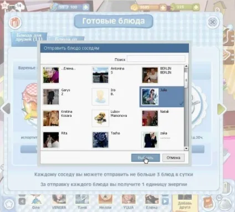This screenshot has height=212, width=235.
Task: Go to previous dish with left arrow
Action: point(6,108)
